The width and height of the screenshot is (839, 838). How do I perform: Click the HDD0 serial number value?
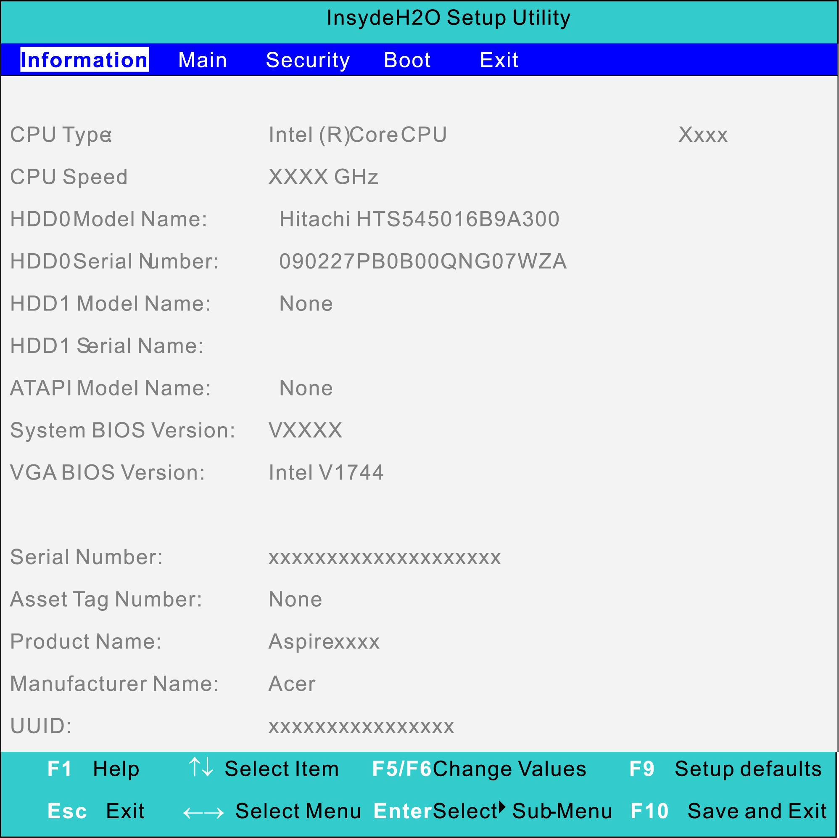tap(422, 262)
